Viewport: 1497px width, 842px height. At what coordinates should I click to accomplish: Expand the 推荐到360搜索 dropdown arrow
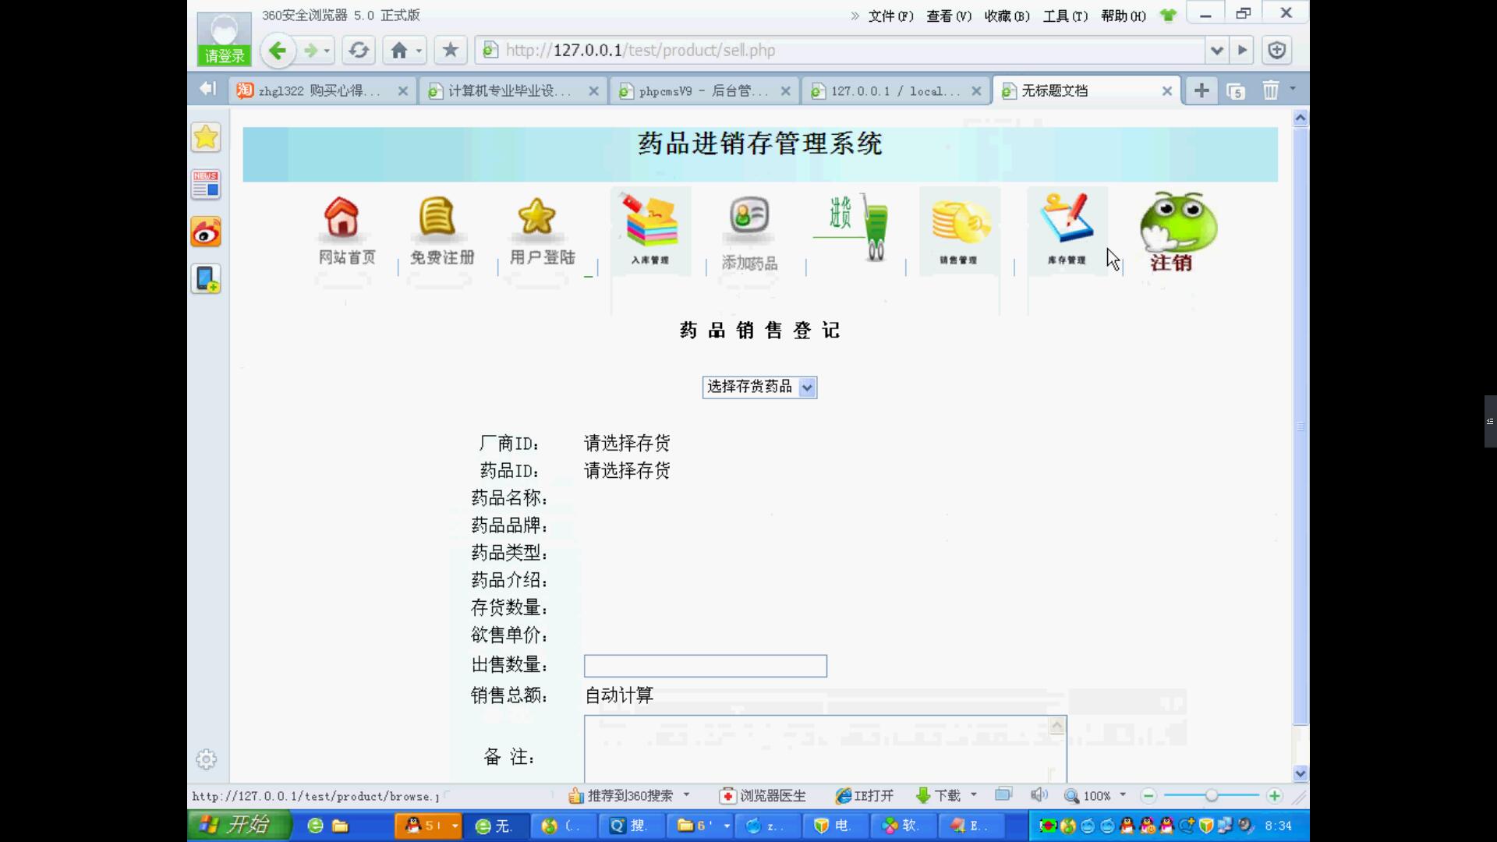687,795
